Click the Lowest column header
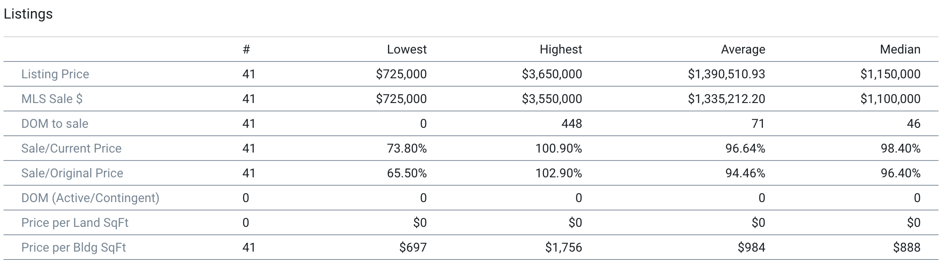Viewport: 950px width, 260px height. [406, 50]
